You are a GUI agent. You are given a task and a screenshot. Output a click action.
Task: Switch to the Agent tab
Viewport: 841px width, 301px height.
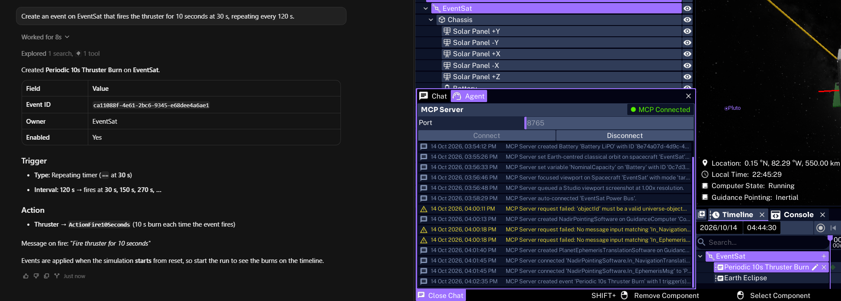coord(469,96)
